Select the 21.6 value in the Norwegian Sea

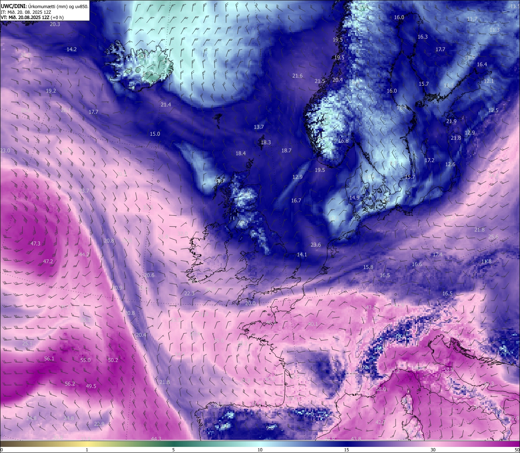[x=297, y=76]
